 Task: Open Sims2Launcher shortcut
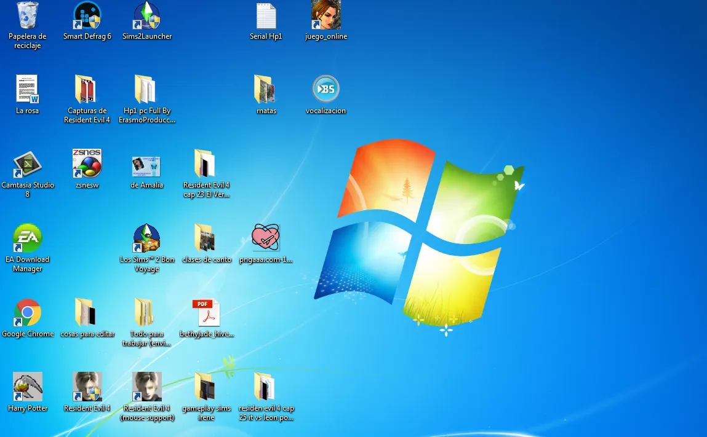(146, 16)
